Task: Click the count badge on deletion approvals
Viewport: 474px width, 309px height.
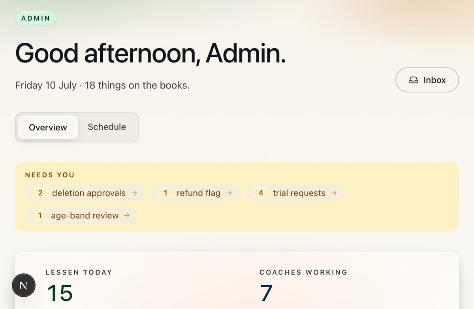Action: [x=40, y=193]
